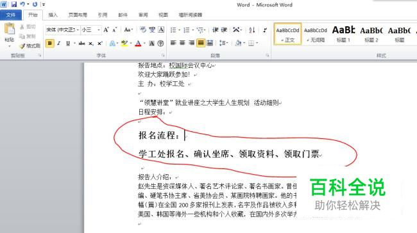
Task: Open the Paragraph dialog launcher
Action: (268, 55)
